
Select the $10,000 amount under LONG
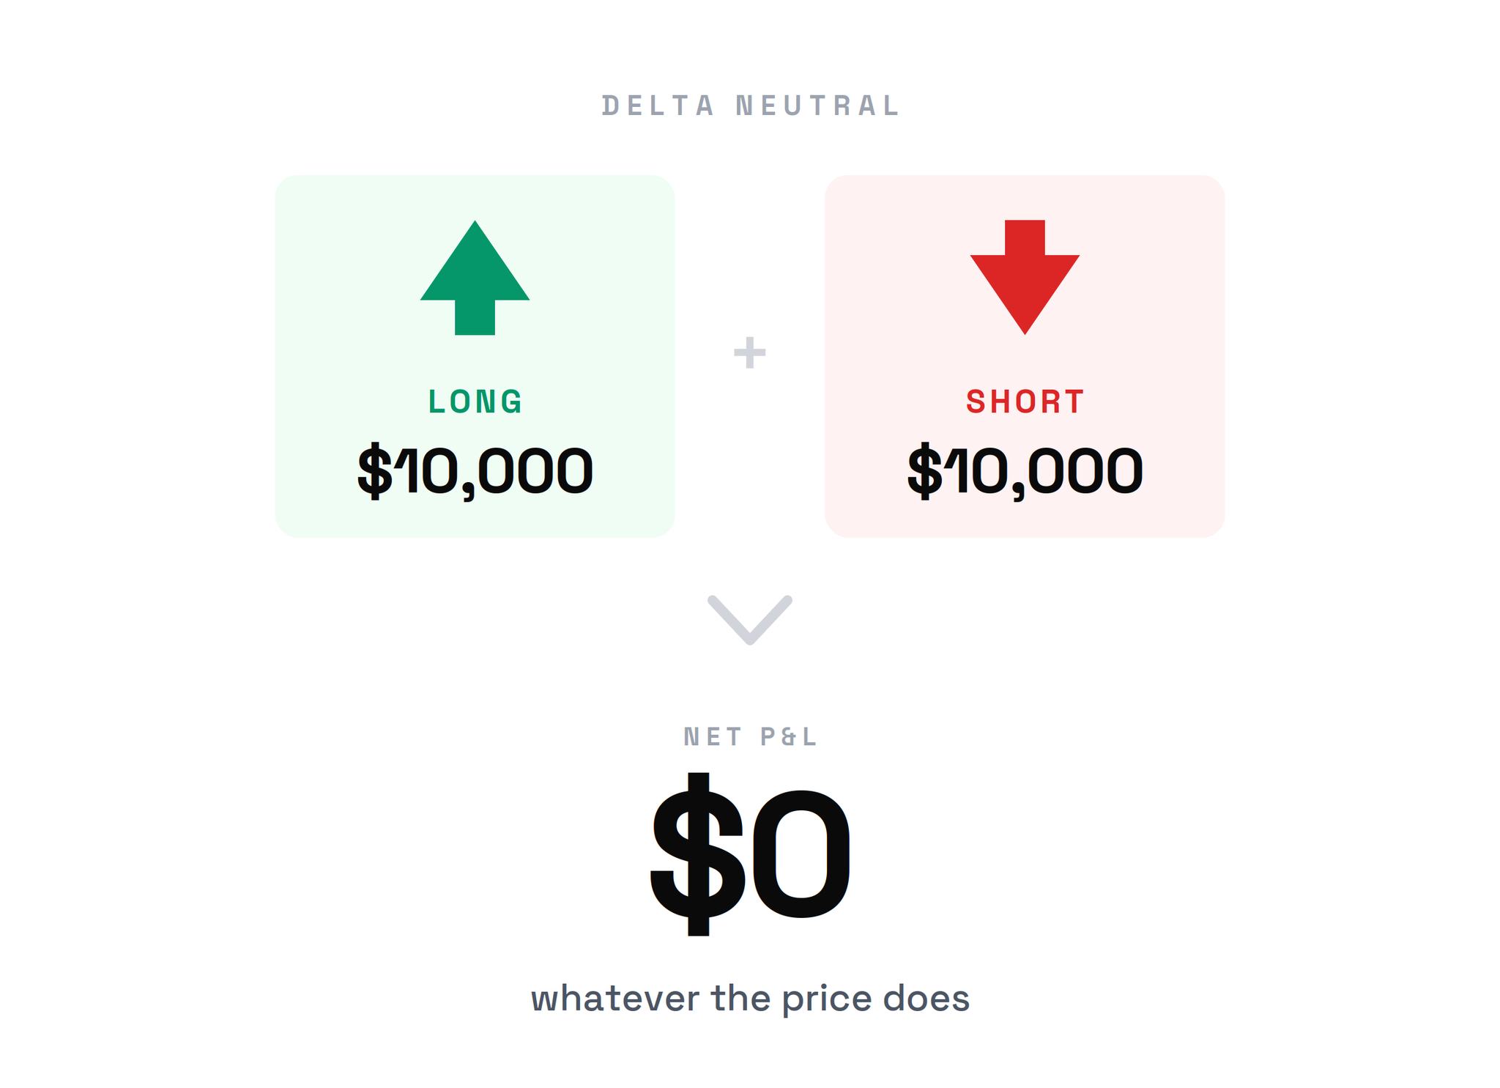pos(475,471)
